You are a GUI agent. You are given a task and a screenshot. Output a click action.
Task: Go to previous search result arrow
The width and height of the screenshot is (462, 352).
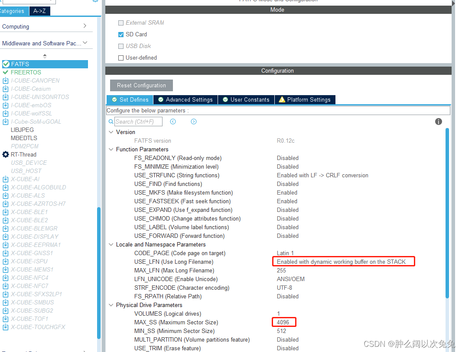(x=173, y=122)
